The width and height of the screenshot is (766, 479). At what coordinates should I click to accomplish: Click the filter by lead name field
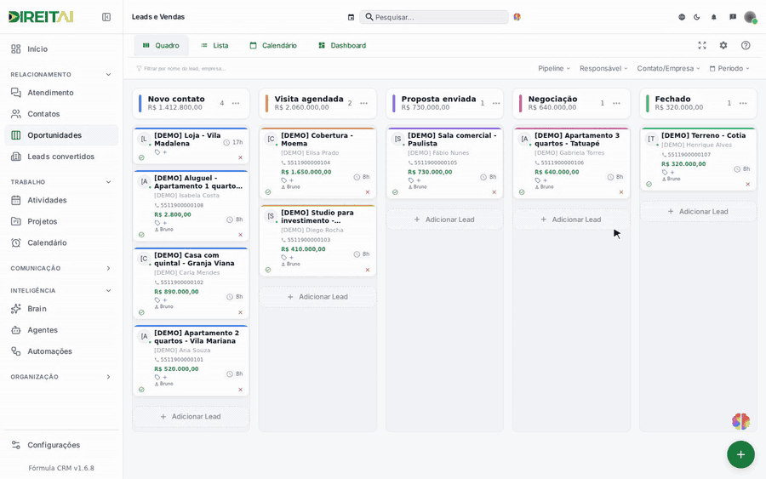(x=180, y=69)
